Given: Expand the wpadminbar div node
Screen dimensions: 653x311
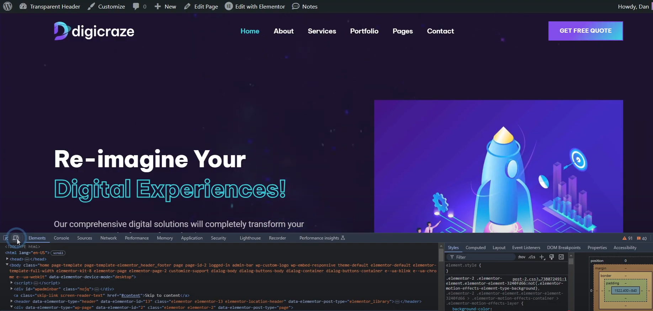Looking at the screenshot, I should pos(11,289).
